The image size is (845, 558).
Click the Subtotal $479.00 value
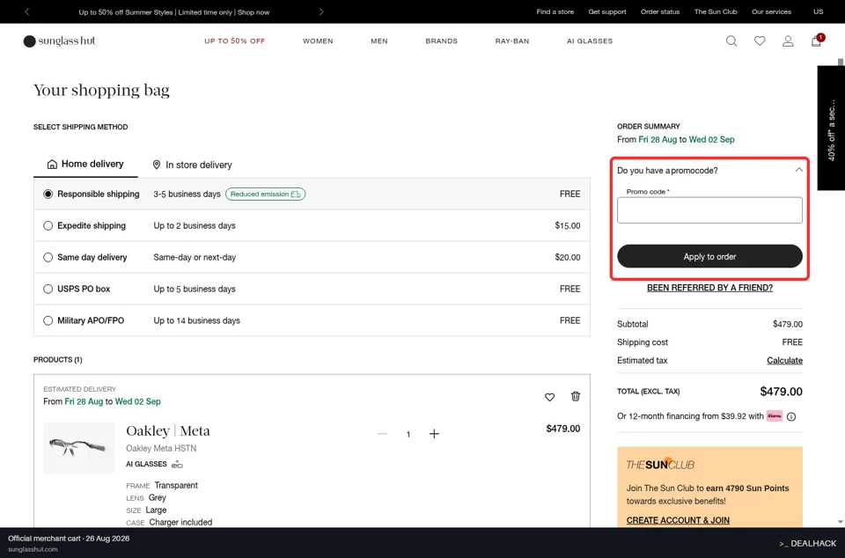pos(787,324)
